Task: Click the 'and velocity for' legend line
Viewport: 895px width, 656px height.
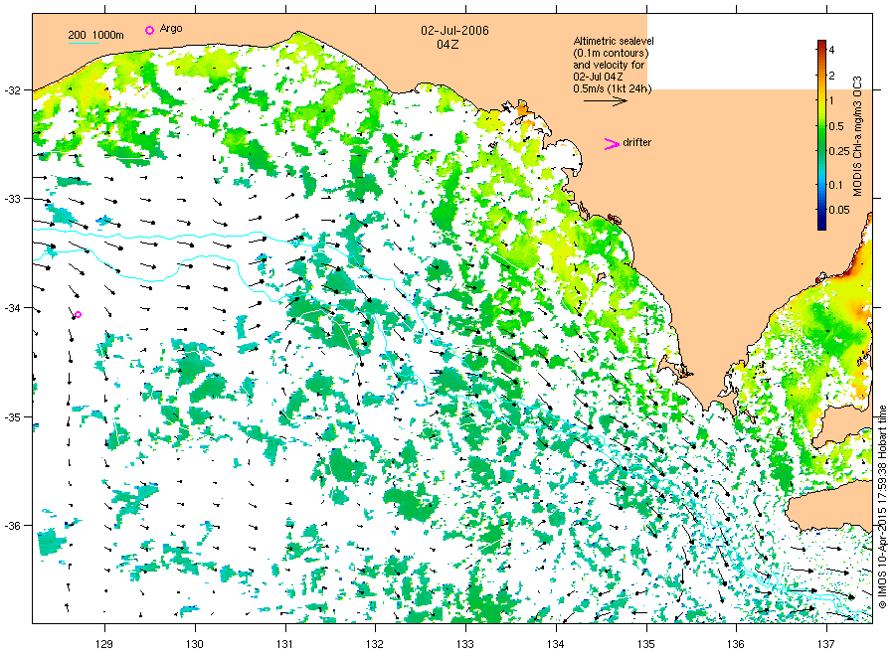Action: [609, 65]
